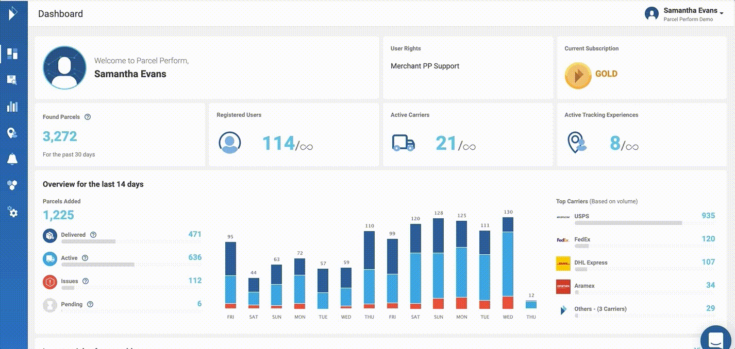Click Samantha Evans header avatar

652,14
